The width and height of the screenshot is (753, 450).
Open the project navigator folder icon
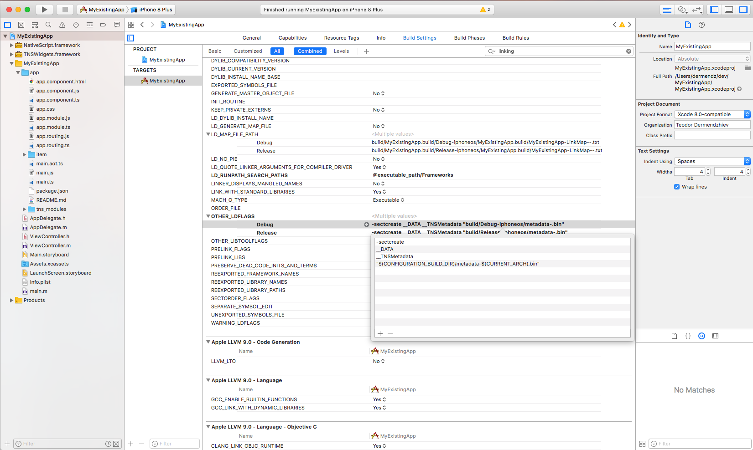pyautogui.click(x=8, y=25)
